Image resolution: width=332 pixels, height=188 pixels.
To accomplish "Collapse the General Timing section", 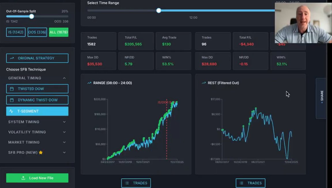I will pyautogui.click(x=37, y=78).
